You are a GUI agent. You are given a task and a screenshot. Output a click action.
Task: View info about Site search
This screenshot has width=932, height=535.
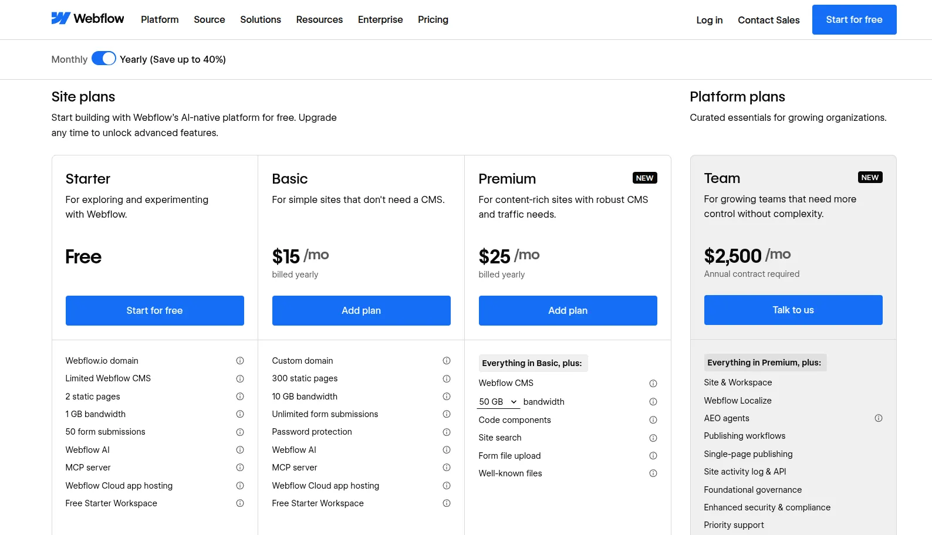[653, 438]
